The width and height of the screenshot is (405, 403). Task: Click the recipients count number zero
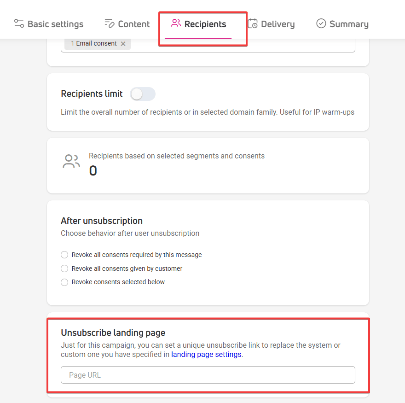[93, 170]
